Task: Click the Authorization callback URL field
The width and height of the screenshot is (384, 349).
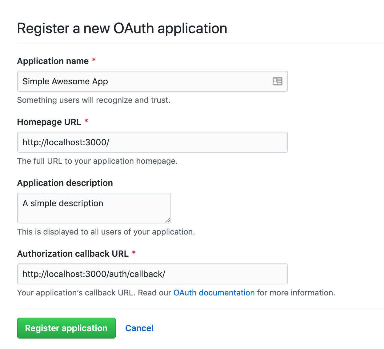Action: 153,274
